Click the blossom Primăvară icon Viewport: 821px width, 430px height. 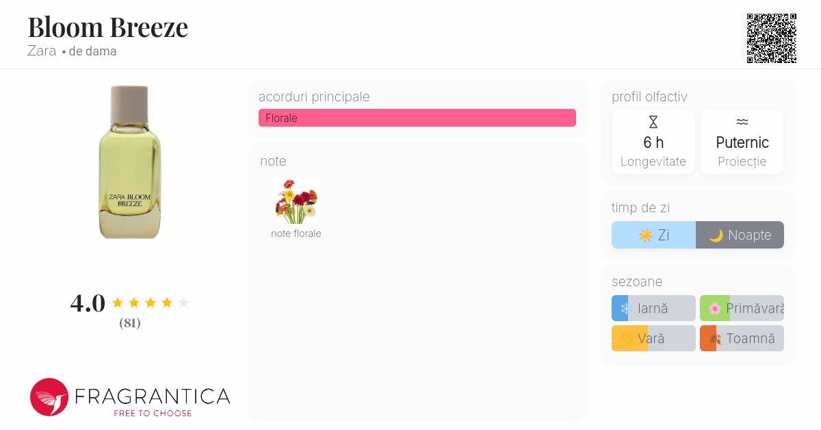tap(715, 309)
